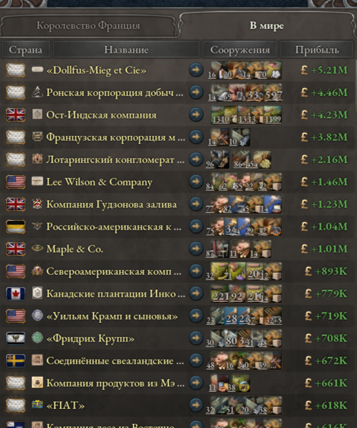Click the Страна column header
Image resolution: width=357 pixels, height=428 pixels.
coord(26,50)
